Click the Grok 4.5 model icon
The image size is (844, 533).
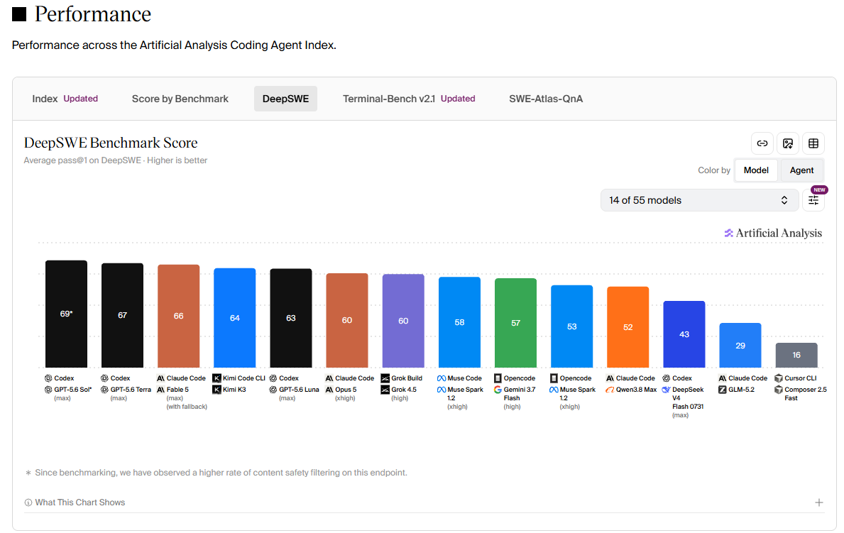point(385,390)
